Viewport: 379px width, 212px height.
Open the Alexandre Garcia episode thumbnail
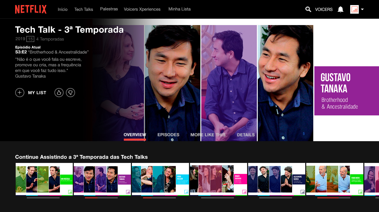[x=277, y=179]
